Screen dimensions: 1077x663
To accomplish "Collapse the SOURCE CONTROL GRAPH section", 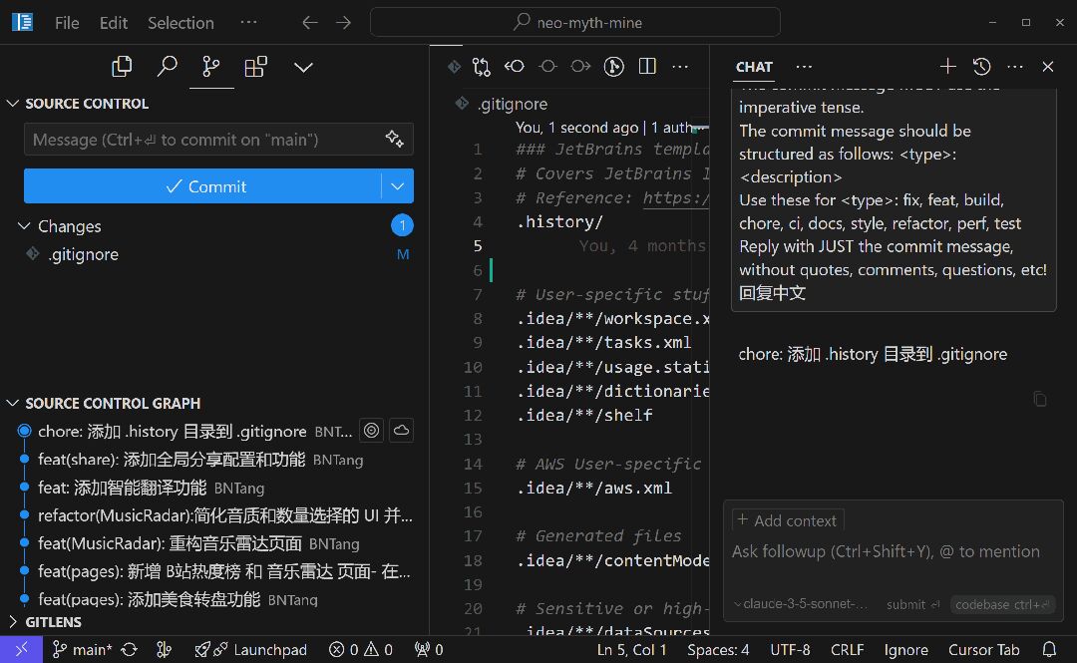I will [13, 404].
